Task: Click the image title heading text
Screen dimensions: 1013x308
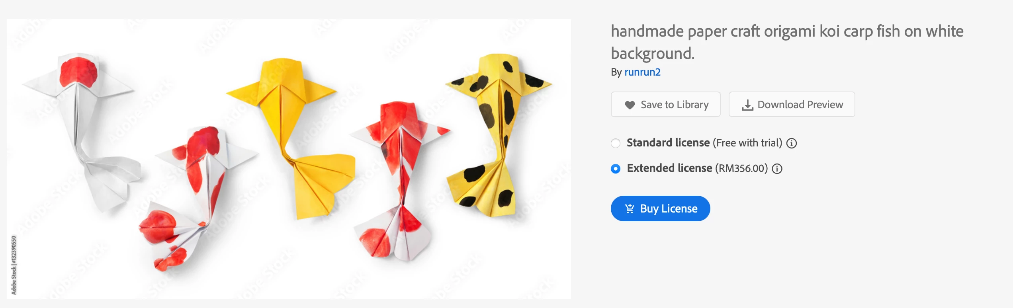Action: (x=787, y=42)
